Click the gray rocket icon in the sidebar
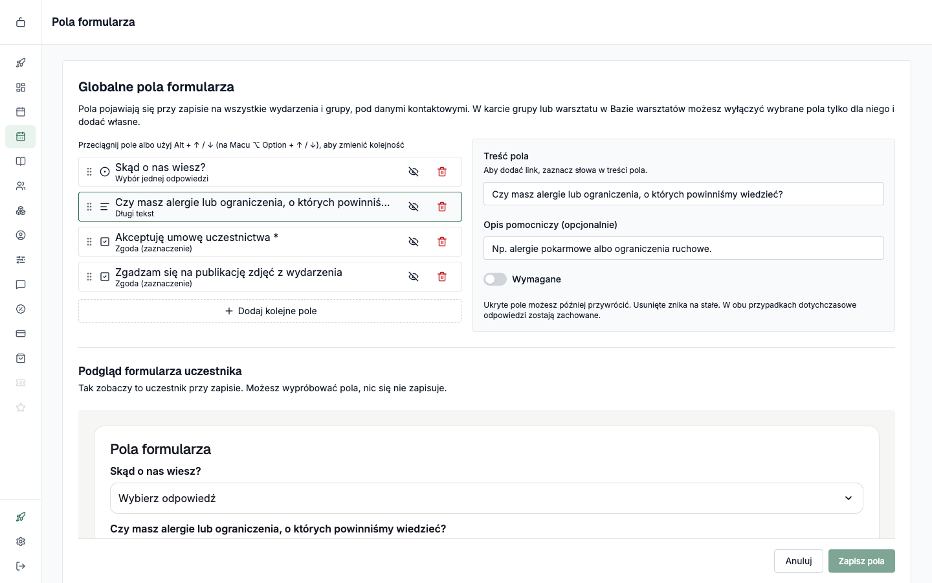The image size is (932, 583). point(21,63)
